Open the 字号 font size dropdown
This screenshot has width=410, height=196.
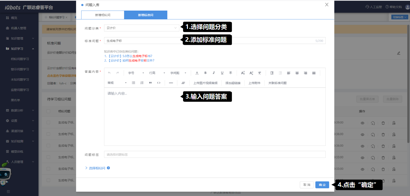tap(136, 73)
